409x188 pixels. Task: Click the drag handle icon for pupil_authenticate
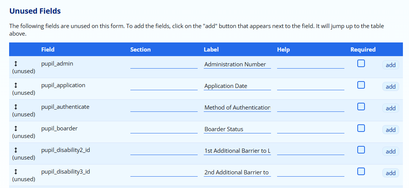pyautogui.click(x=16, y=107)
